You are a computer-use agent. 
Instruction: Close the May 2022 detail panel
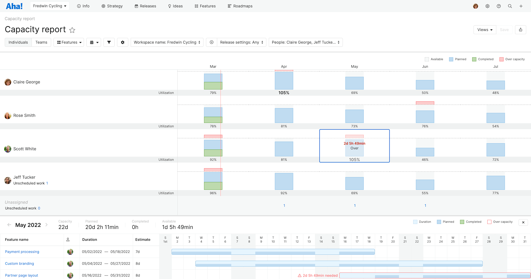[523, 222]
